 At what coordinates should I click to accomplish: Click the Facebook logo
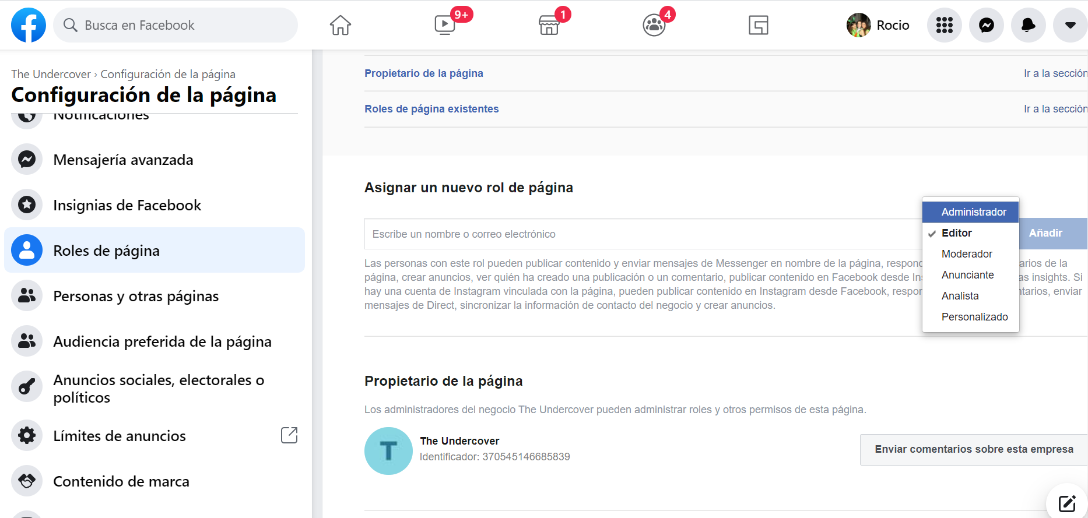coord(29,25)
